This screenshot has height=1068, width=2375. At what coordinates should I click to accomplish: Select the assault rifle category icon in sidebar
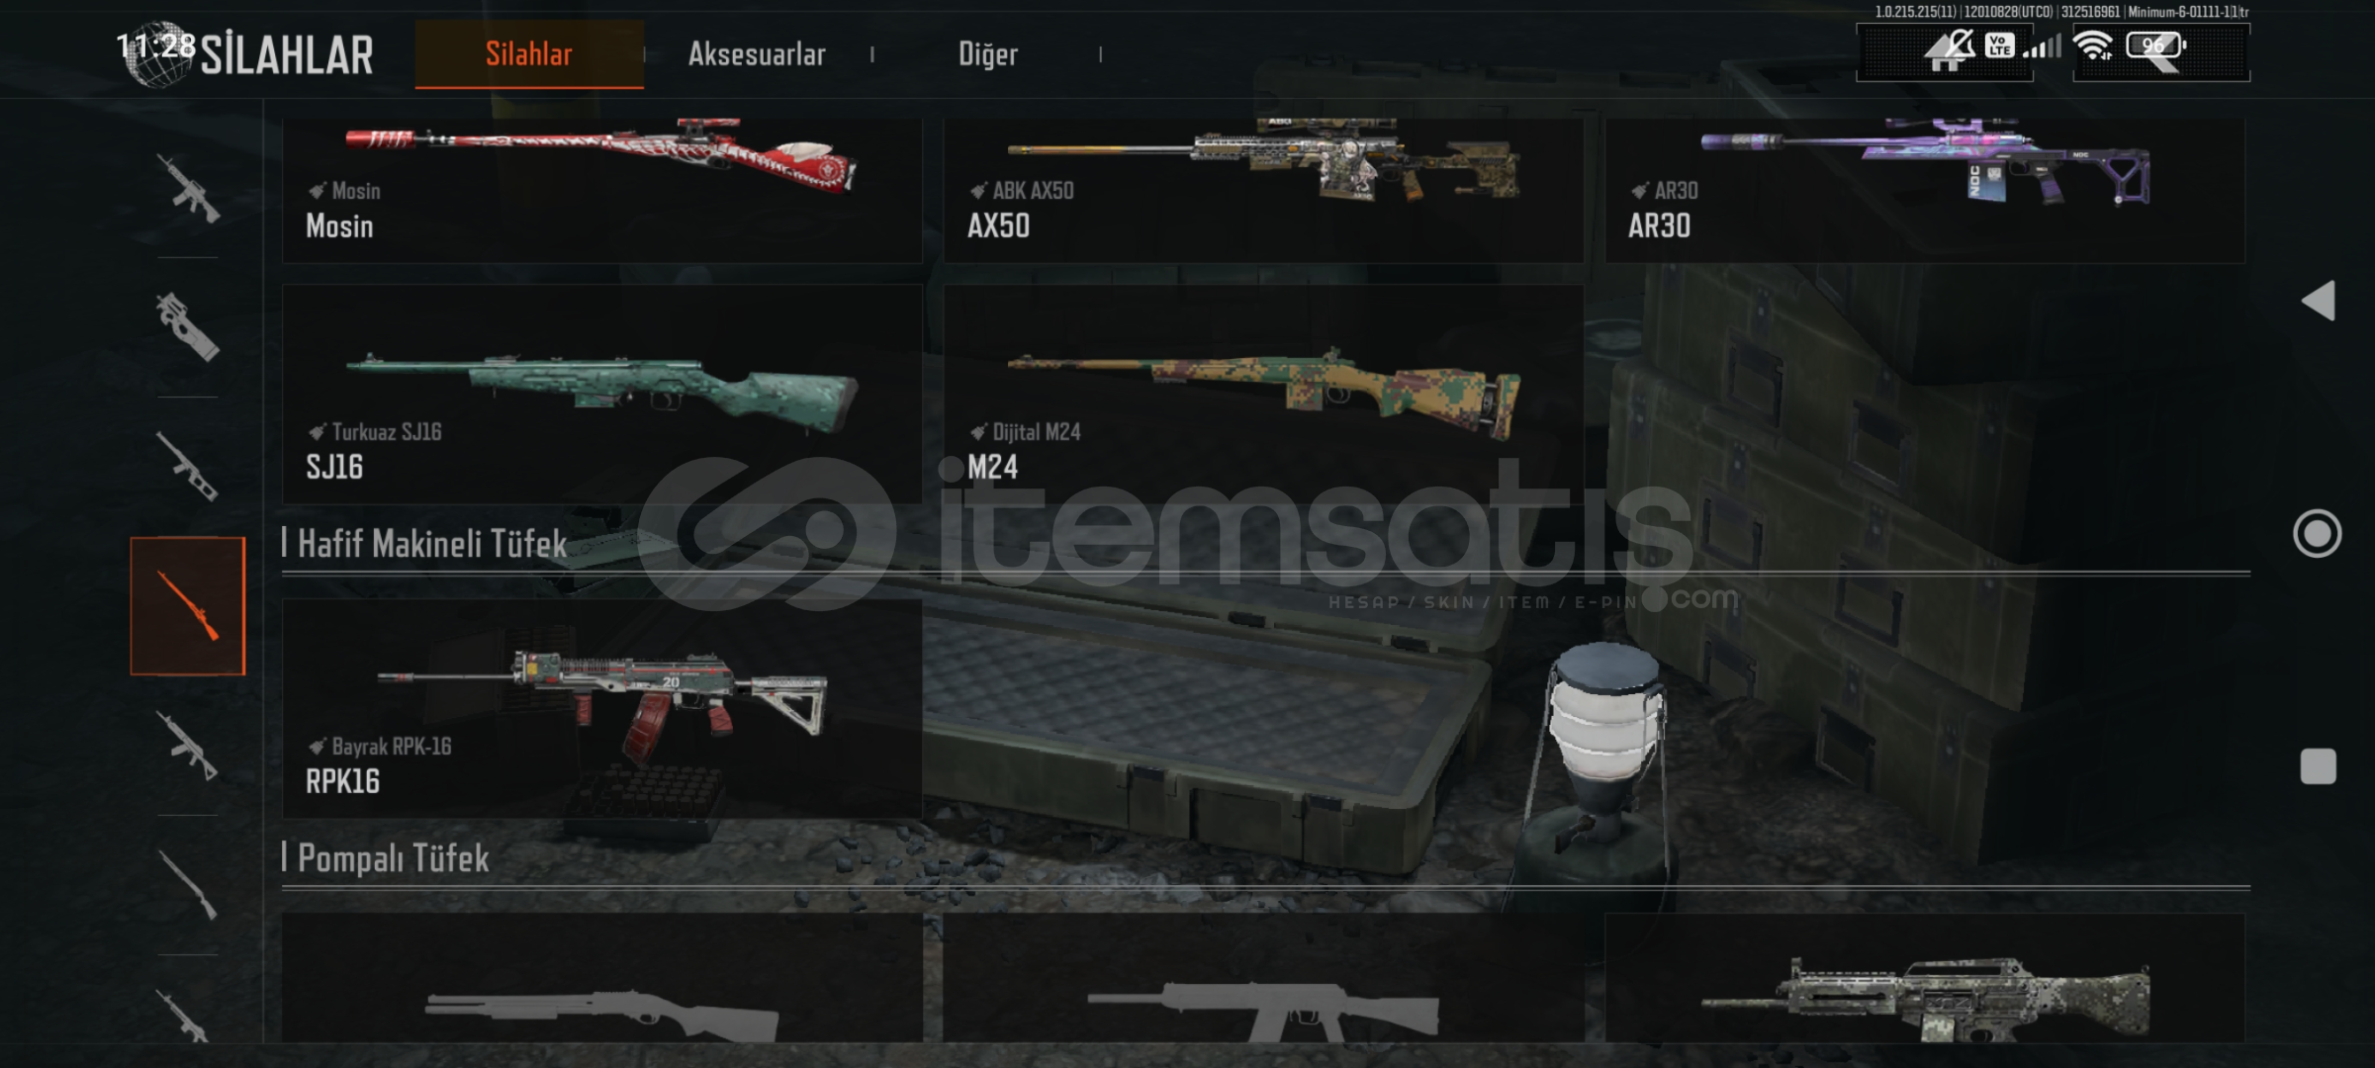188,188
